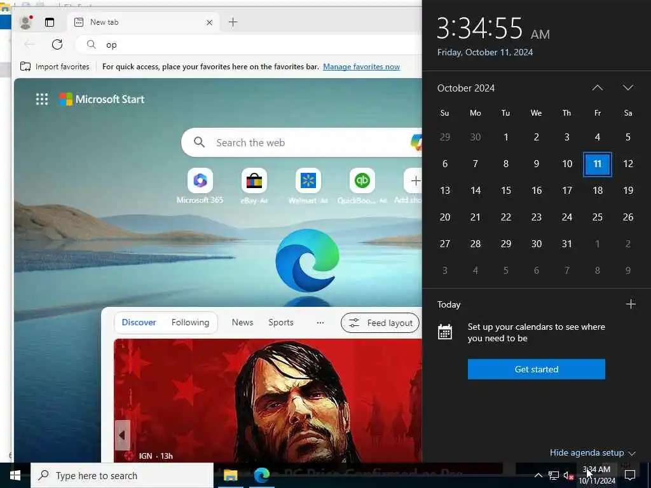Viewport: 651px width, 488px height.
Task: Click the Get started button
Action: tap(537, 369)
